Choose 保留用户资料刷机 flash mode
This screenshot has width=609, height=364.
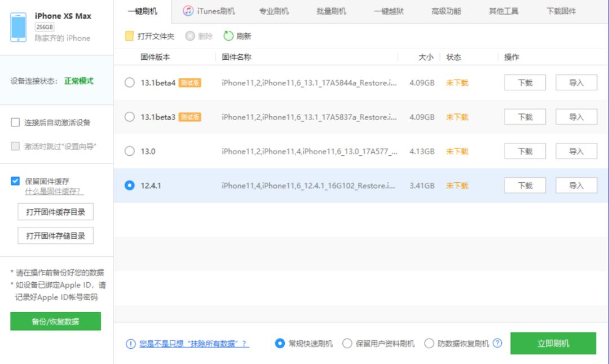[347, 343]
